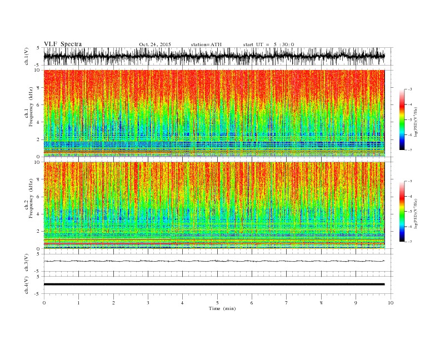
Task: Click the "station=ATH" header text
Action: coord(206,44)
